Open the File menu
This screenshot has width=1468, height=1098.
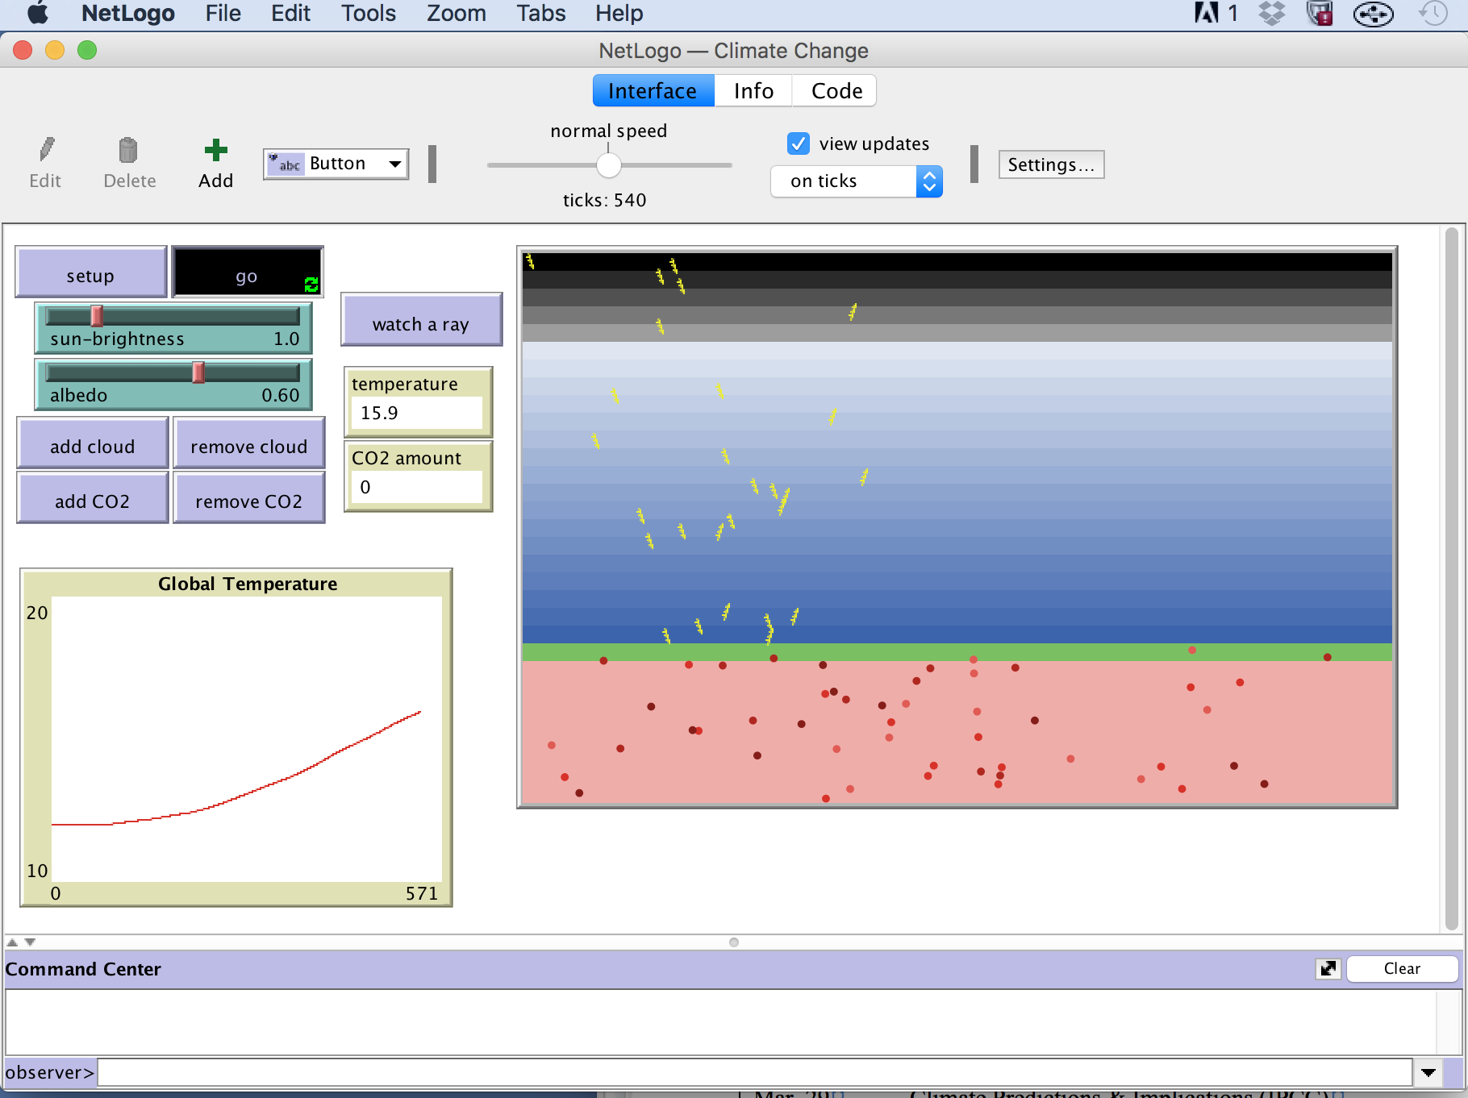pos(223,13)
